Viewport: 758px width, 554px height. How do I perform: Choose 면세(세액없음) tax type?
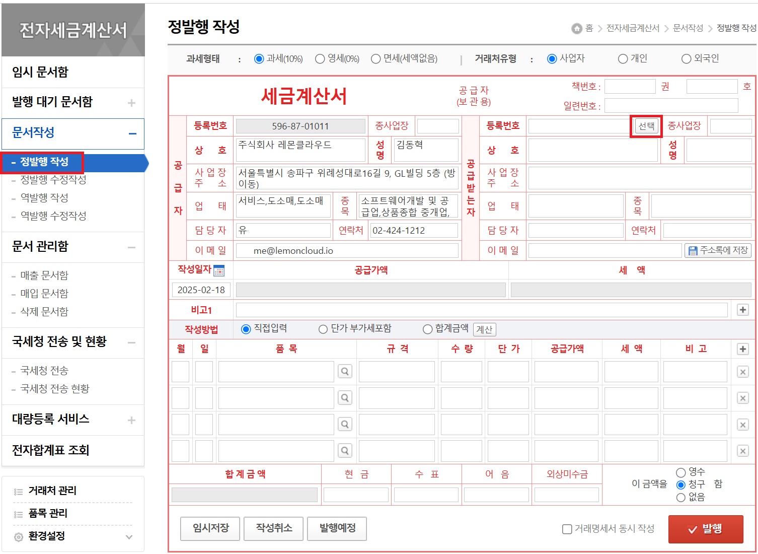(x=375, y=59)
